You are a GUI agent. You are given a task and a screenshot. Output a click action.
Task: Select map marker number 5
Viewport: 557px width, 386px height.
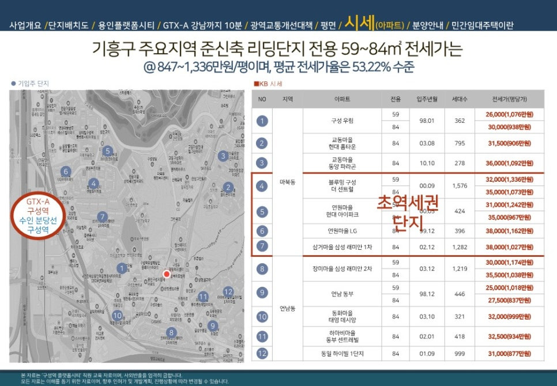coord(108,151)
